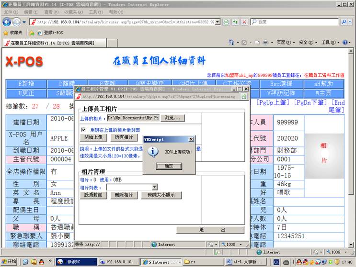Open the 工具(T) menu in menu bar
Screen dimensions: 356x267
pos(96,12)
